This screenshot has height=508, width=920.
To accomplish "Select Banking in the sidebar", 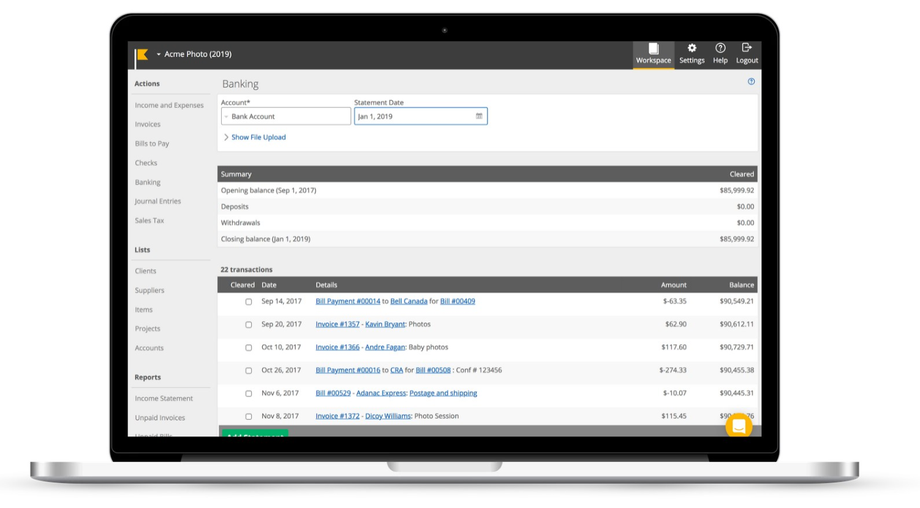I will click(148, 182).
